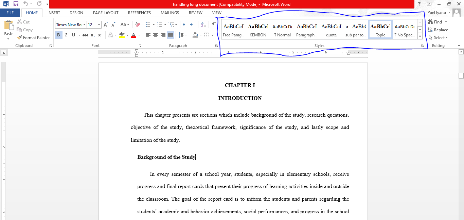Switch to the REFERENCES tab
Viewport: 464px width, 220px height.
point(139,13)
